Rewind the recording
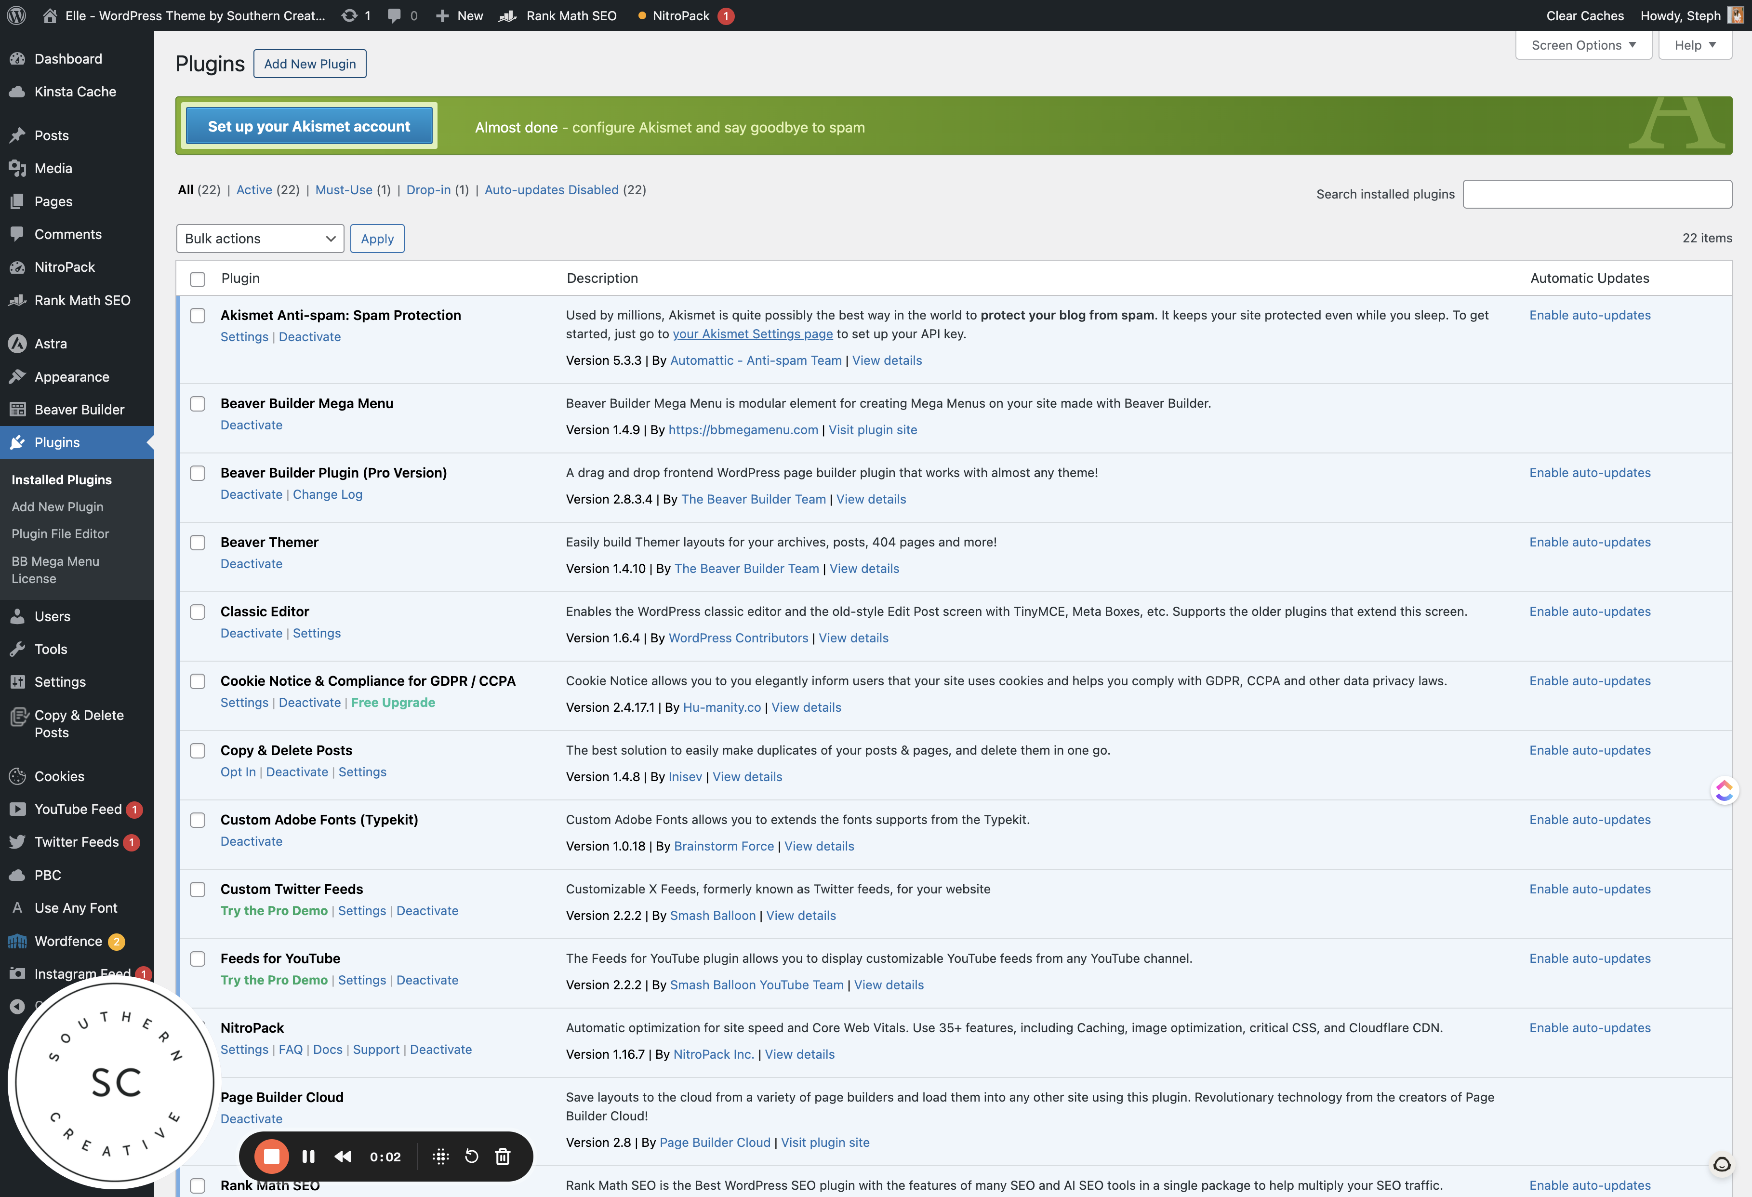Image resolution: width=1752 pixels, height=1197 pixels. pos(343,1157)
